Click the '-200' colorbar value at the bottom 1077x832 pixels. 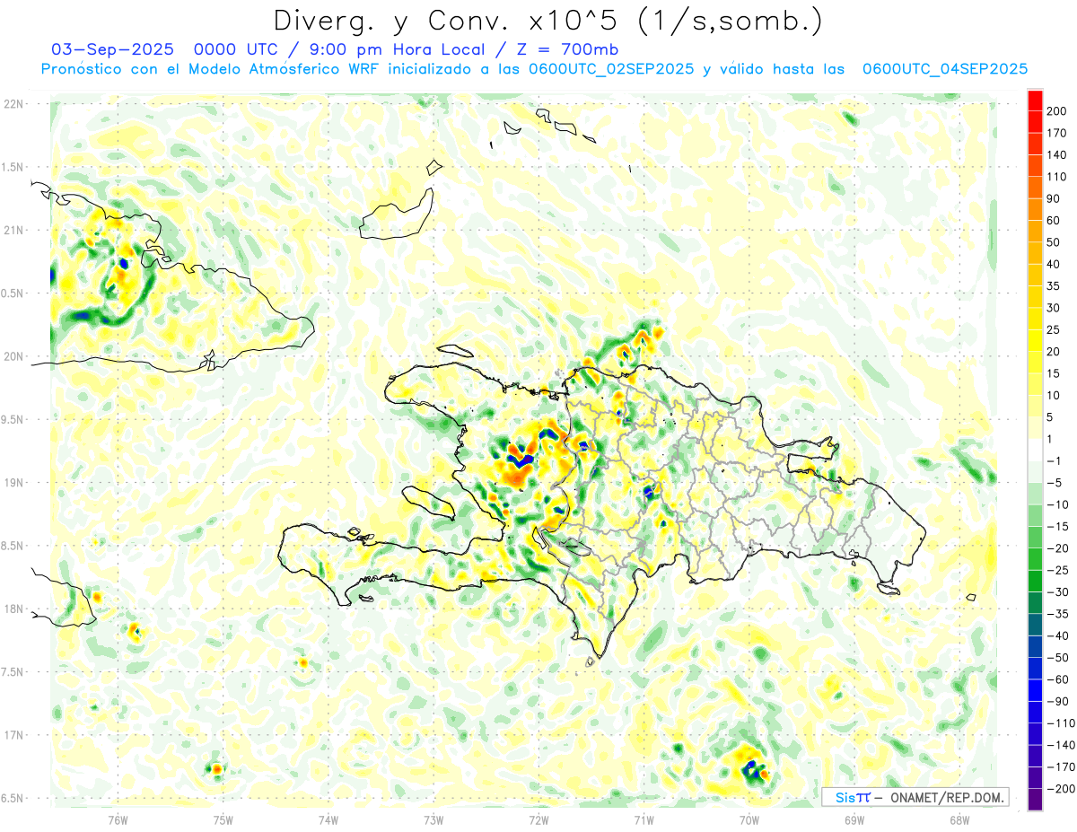pos(1059,789)
